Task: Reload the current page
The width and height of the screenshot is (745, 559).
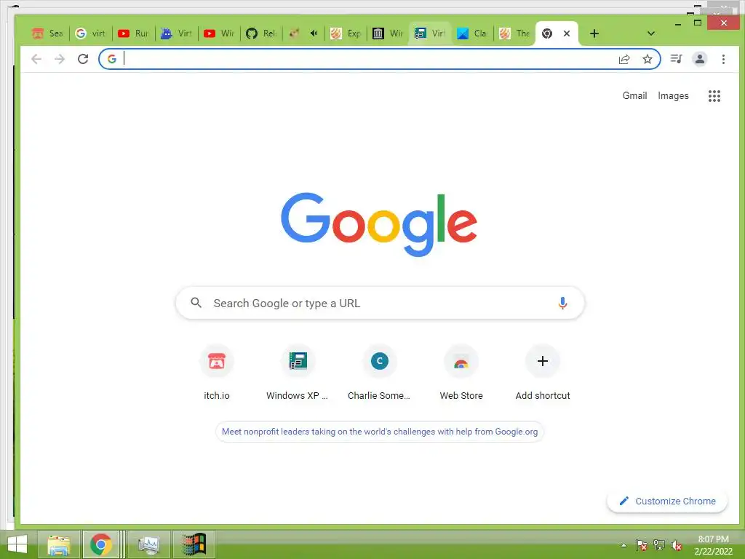Action: pyautogui.click(x=83, y=59)
